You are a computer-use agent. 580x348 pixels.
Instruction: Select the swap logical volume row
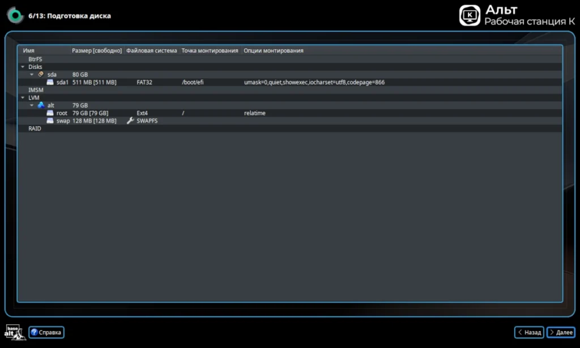coord(290,121)
